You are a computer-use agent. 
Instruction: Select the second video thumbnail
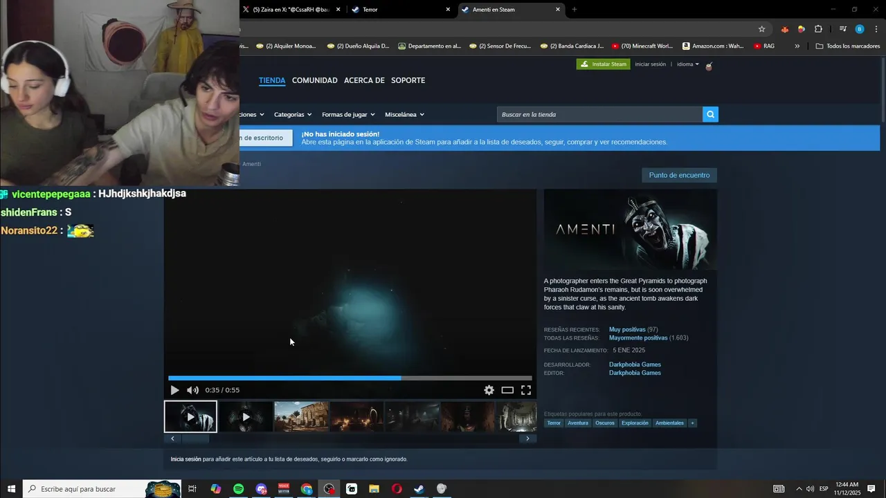click(246, 417)
